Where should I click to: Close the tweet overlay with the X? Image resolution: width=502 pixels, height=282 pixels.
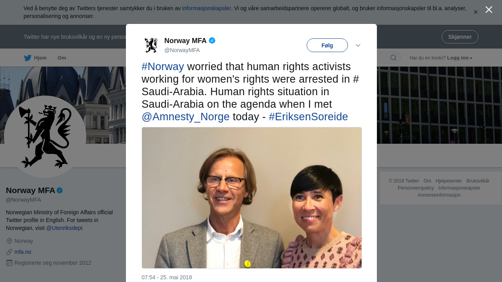(x=489, y=10)
